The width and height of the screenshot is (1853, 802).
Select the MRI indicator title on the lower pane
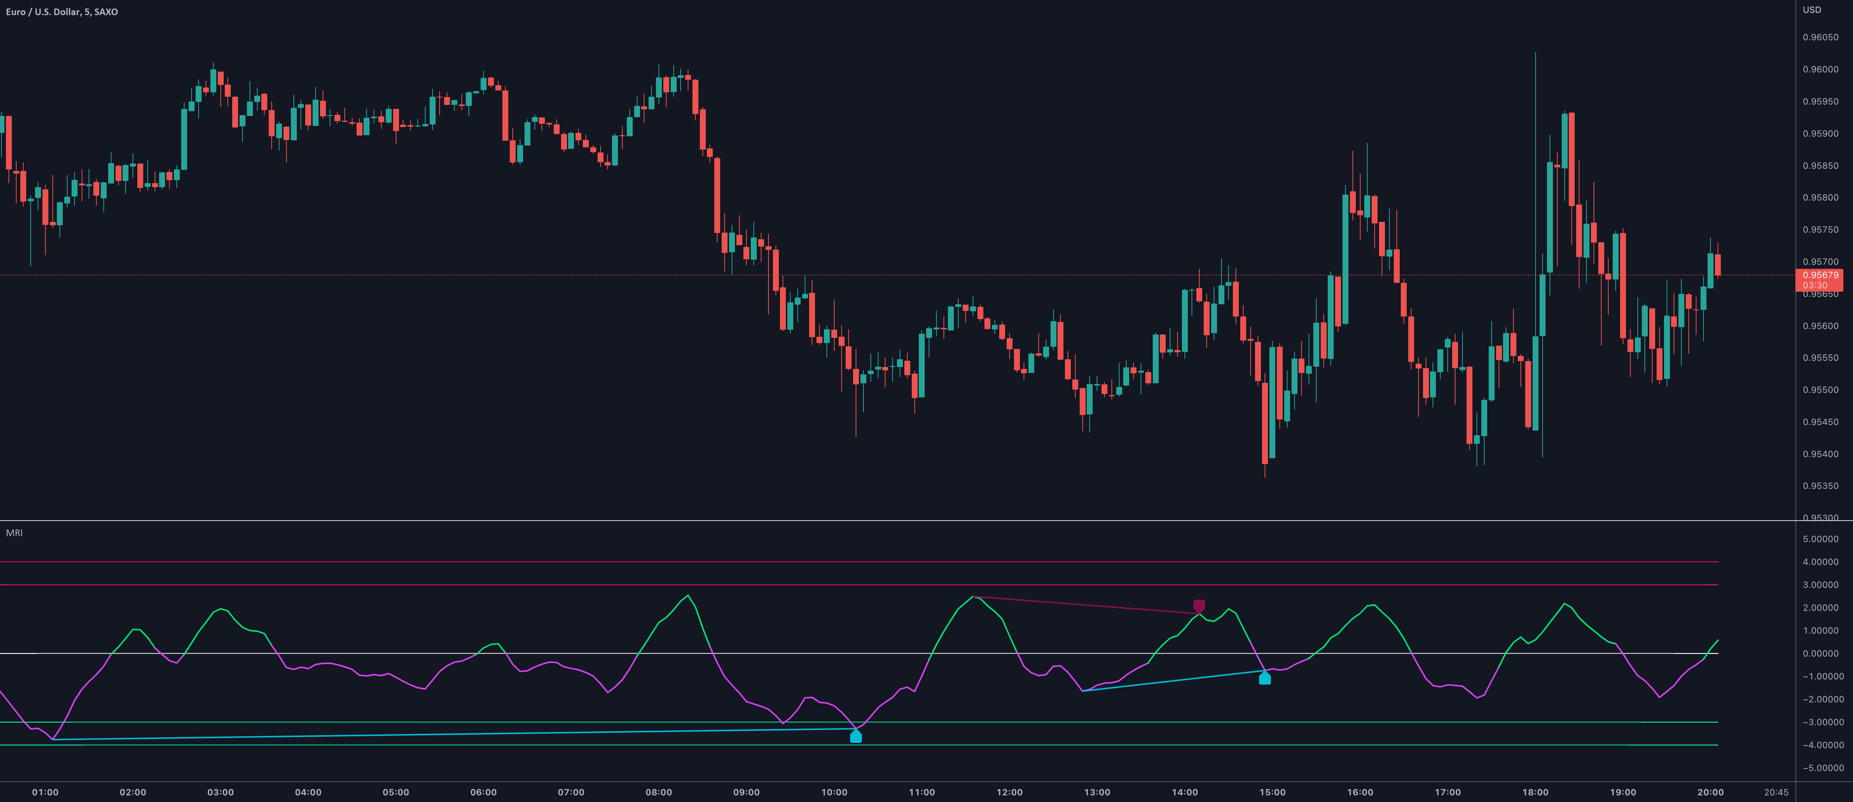pyautogui.click(x=15, y=533)
